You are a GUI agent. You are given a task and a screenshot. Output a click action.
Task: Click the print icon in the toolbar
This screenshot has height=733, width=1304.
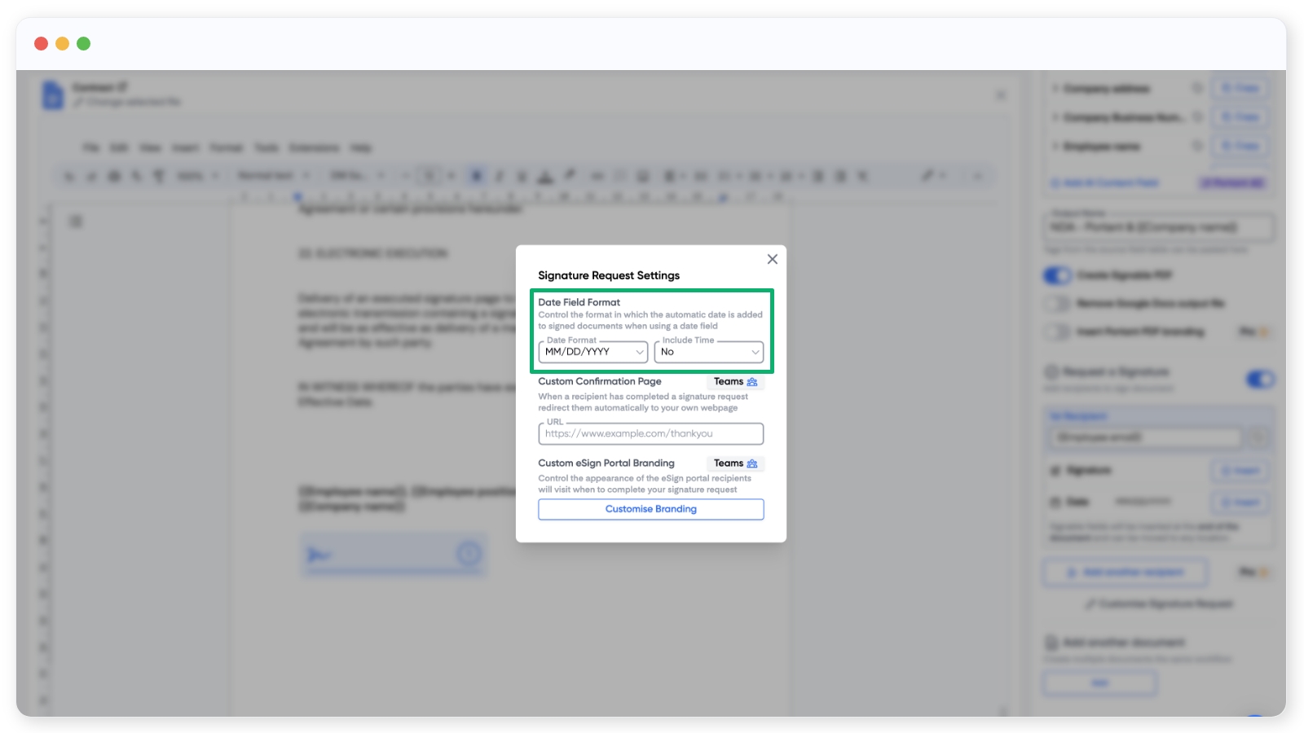click(x=114, y=176)
